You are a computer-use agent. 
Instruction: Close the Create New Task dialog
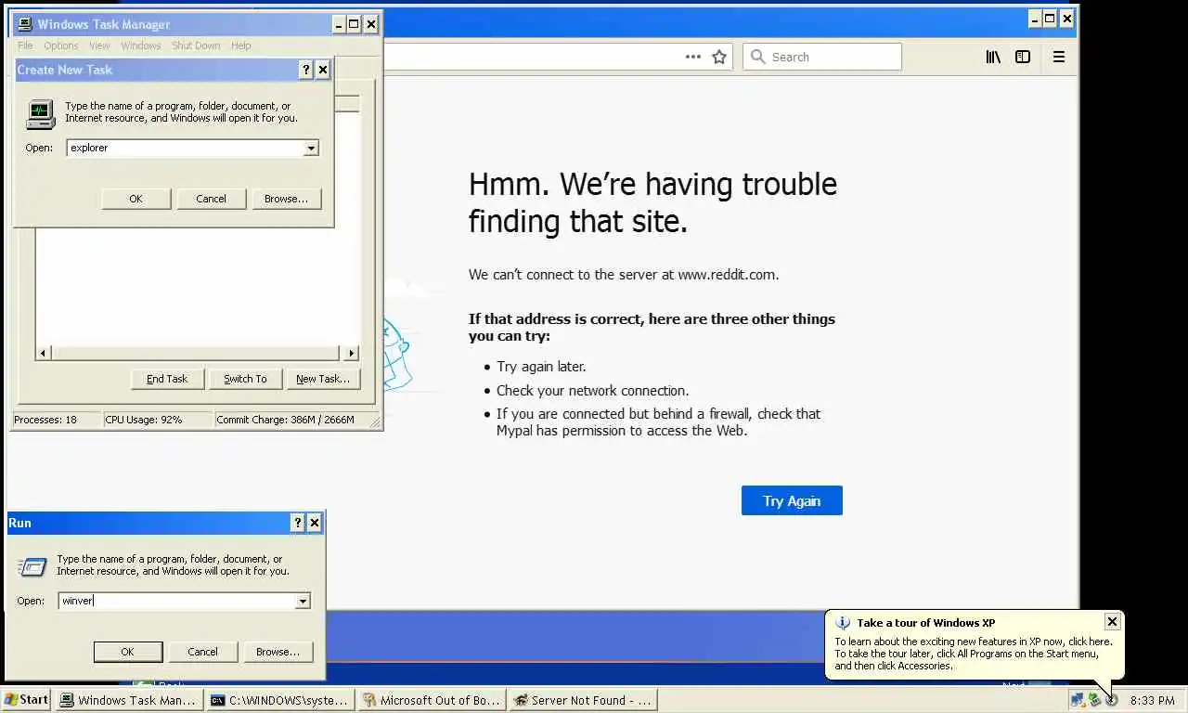323,70
